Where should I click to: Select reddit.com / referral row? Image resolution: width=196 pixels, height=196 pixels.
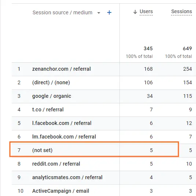pyautogui.click(x=104, y=164)
